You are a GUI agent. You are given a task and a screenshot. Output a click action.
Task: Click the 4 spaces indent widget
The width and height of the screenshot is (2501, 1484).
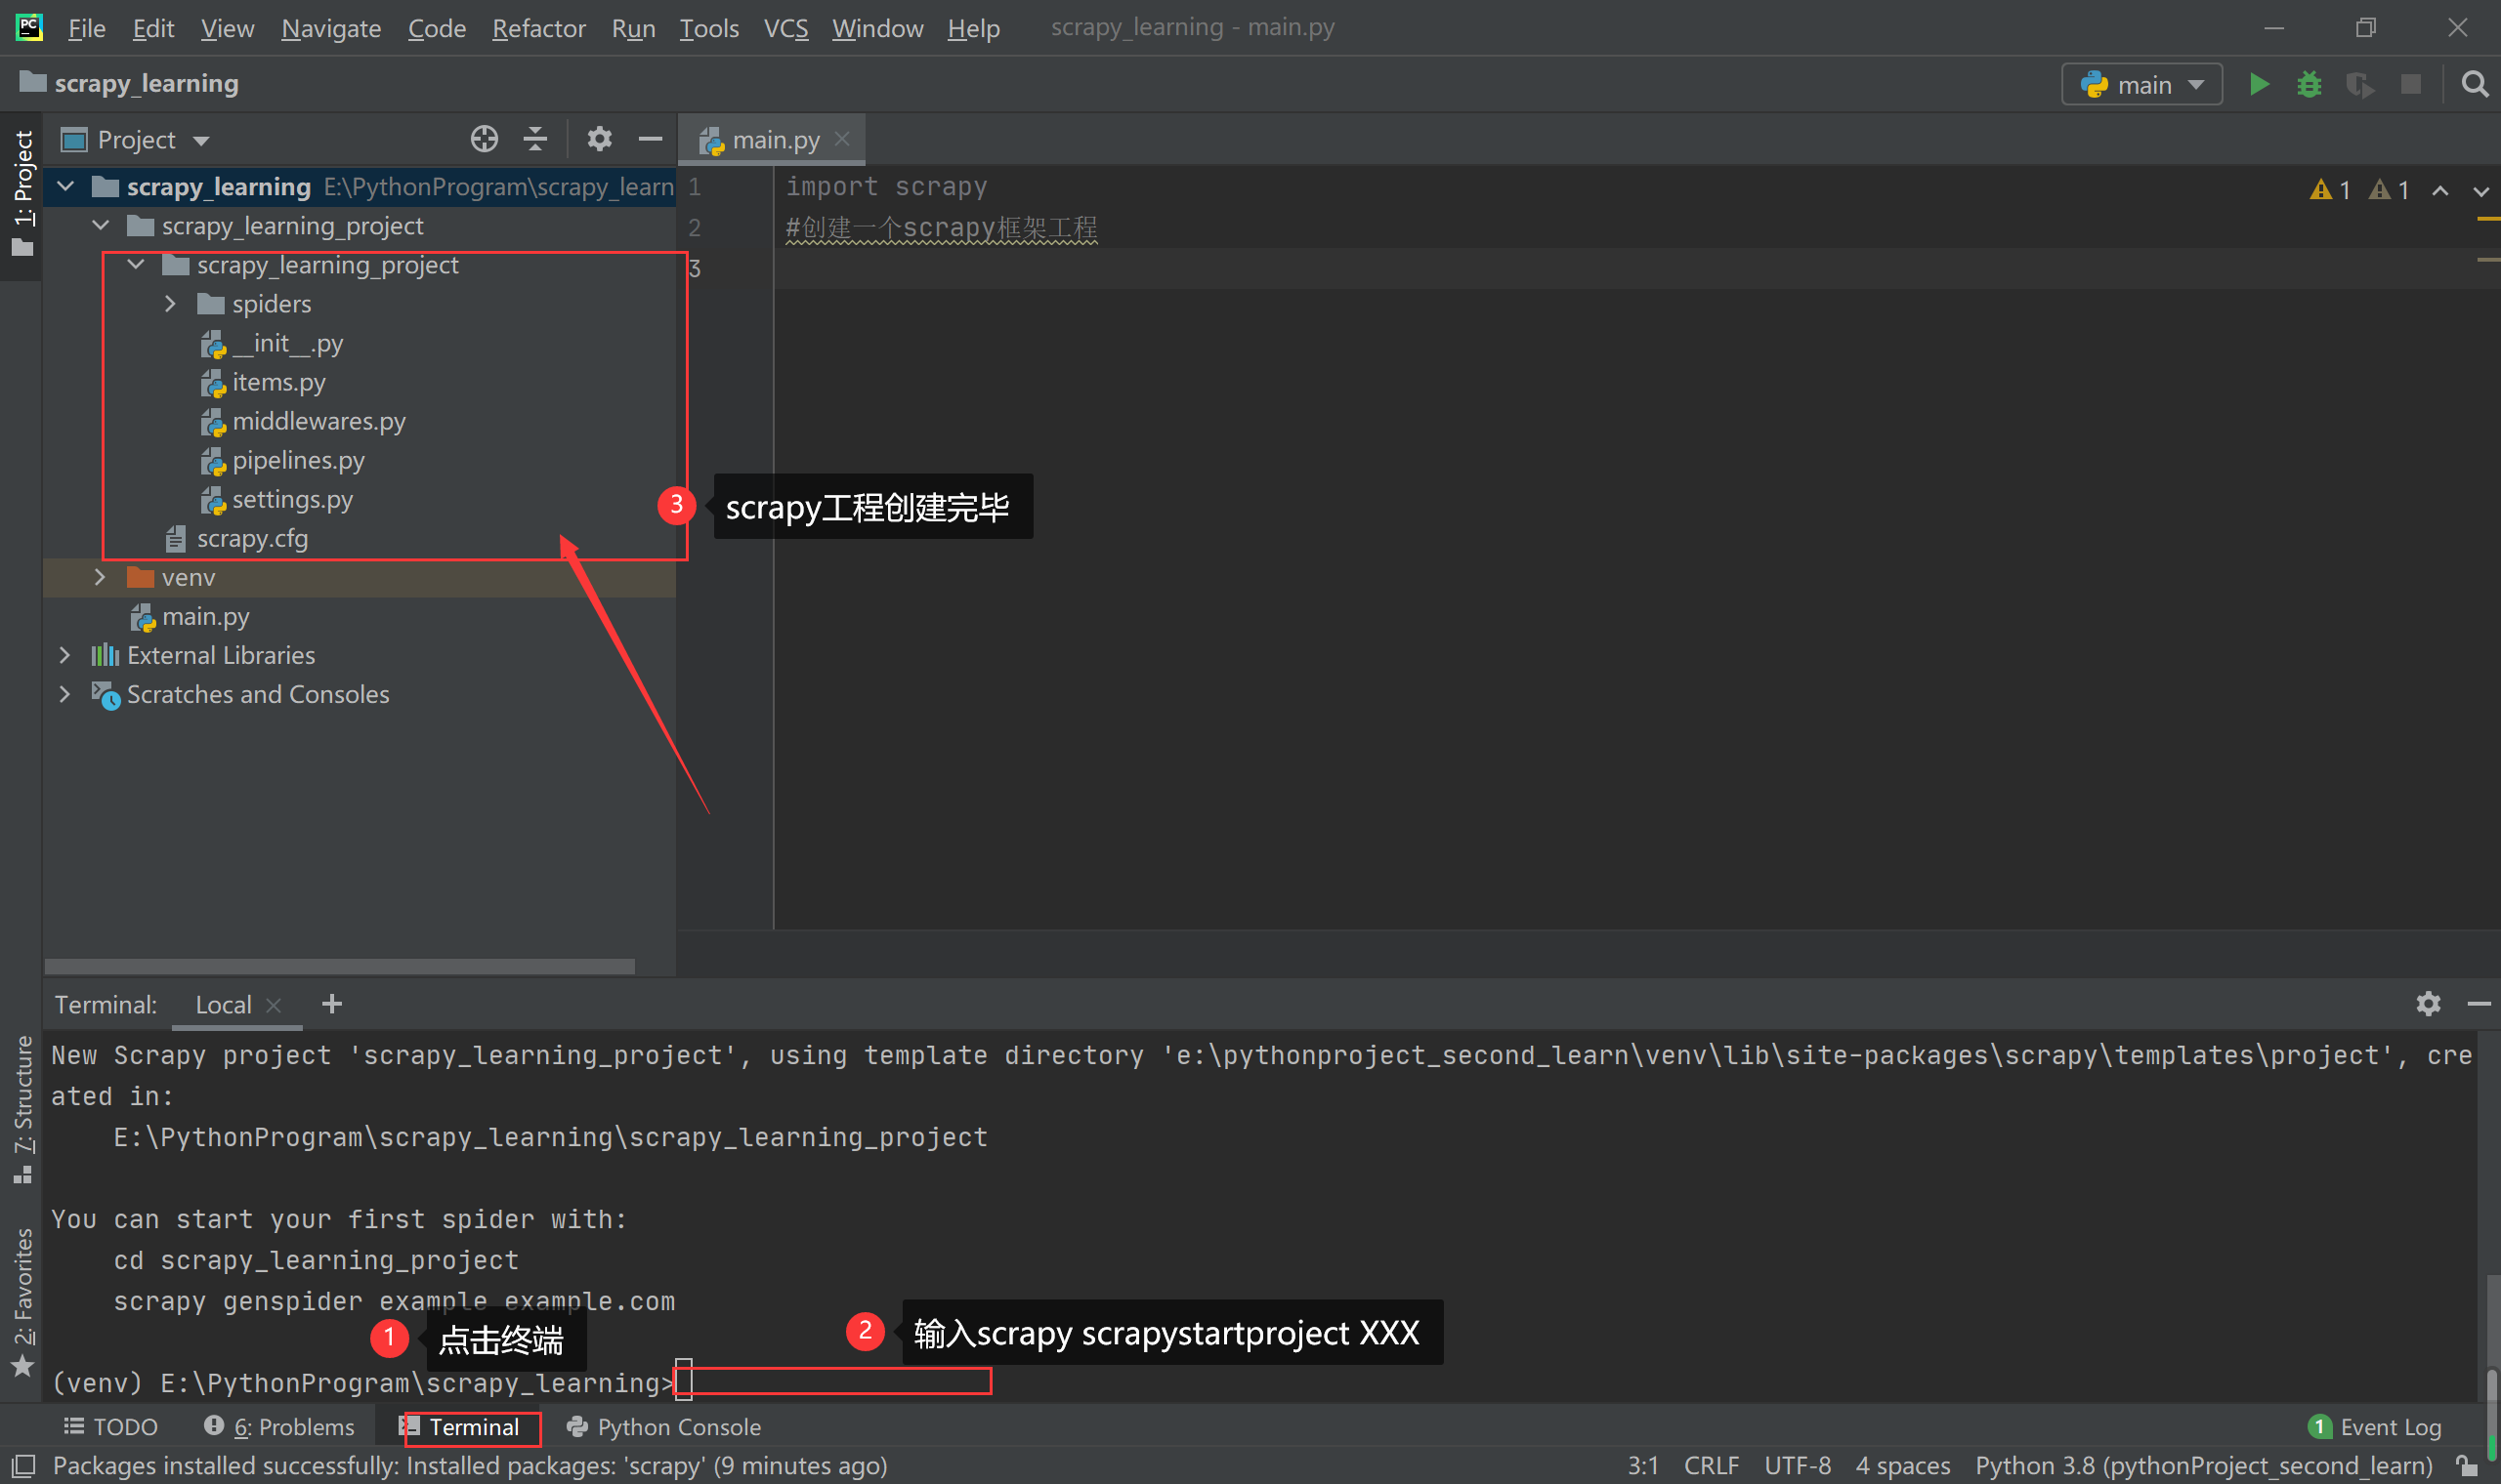click(x=1903, y=1466)
